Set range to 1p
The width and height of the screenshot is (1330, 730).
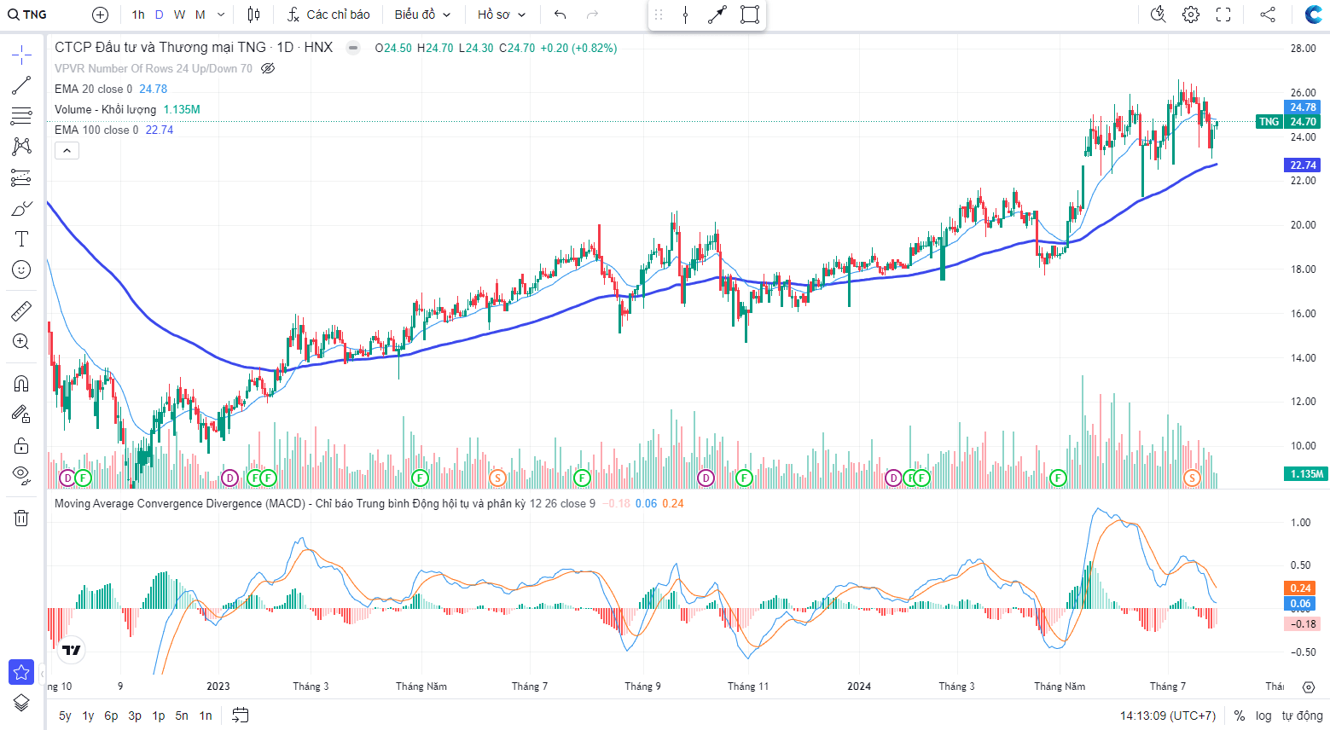[159, 716]
